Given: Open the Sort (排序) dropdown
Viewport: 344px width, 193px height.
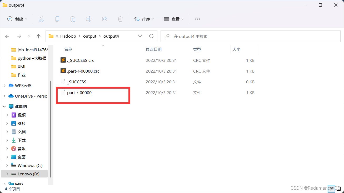Looking at the screenshot, I should coord(144,19).
